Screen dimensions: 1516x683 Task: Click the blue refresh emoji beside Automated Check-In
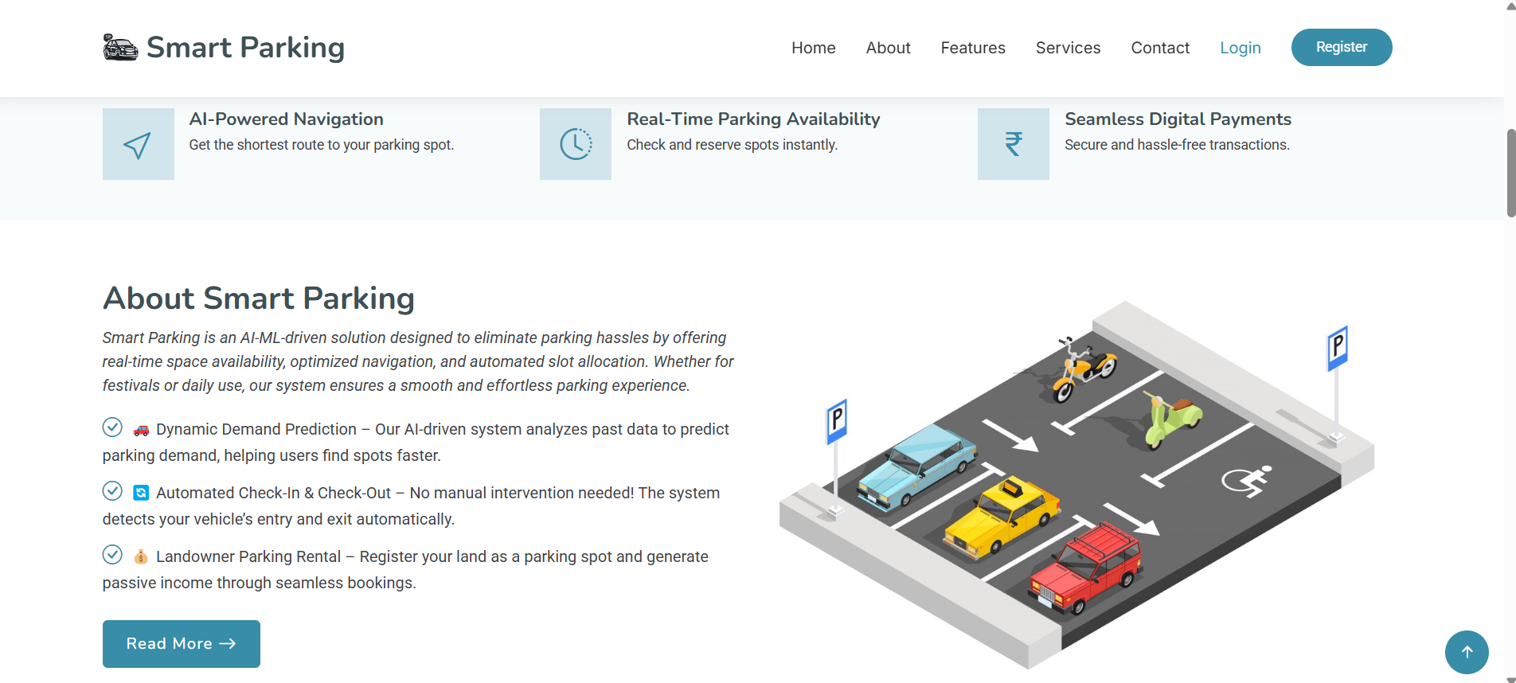click(x=141, y=494)
